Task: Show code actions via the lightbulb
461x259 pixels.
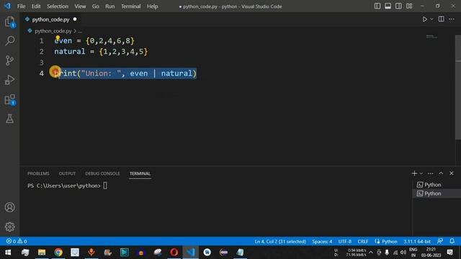Action: [x=58, y=38]
